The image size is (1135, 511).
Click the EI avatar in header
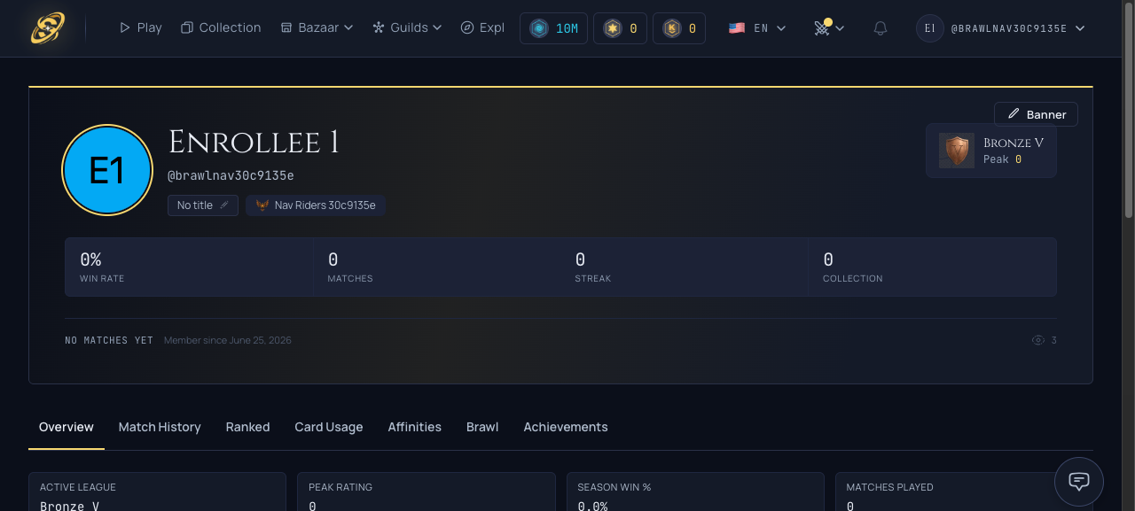[x=929, y=28]
